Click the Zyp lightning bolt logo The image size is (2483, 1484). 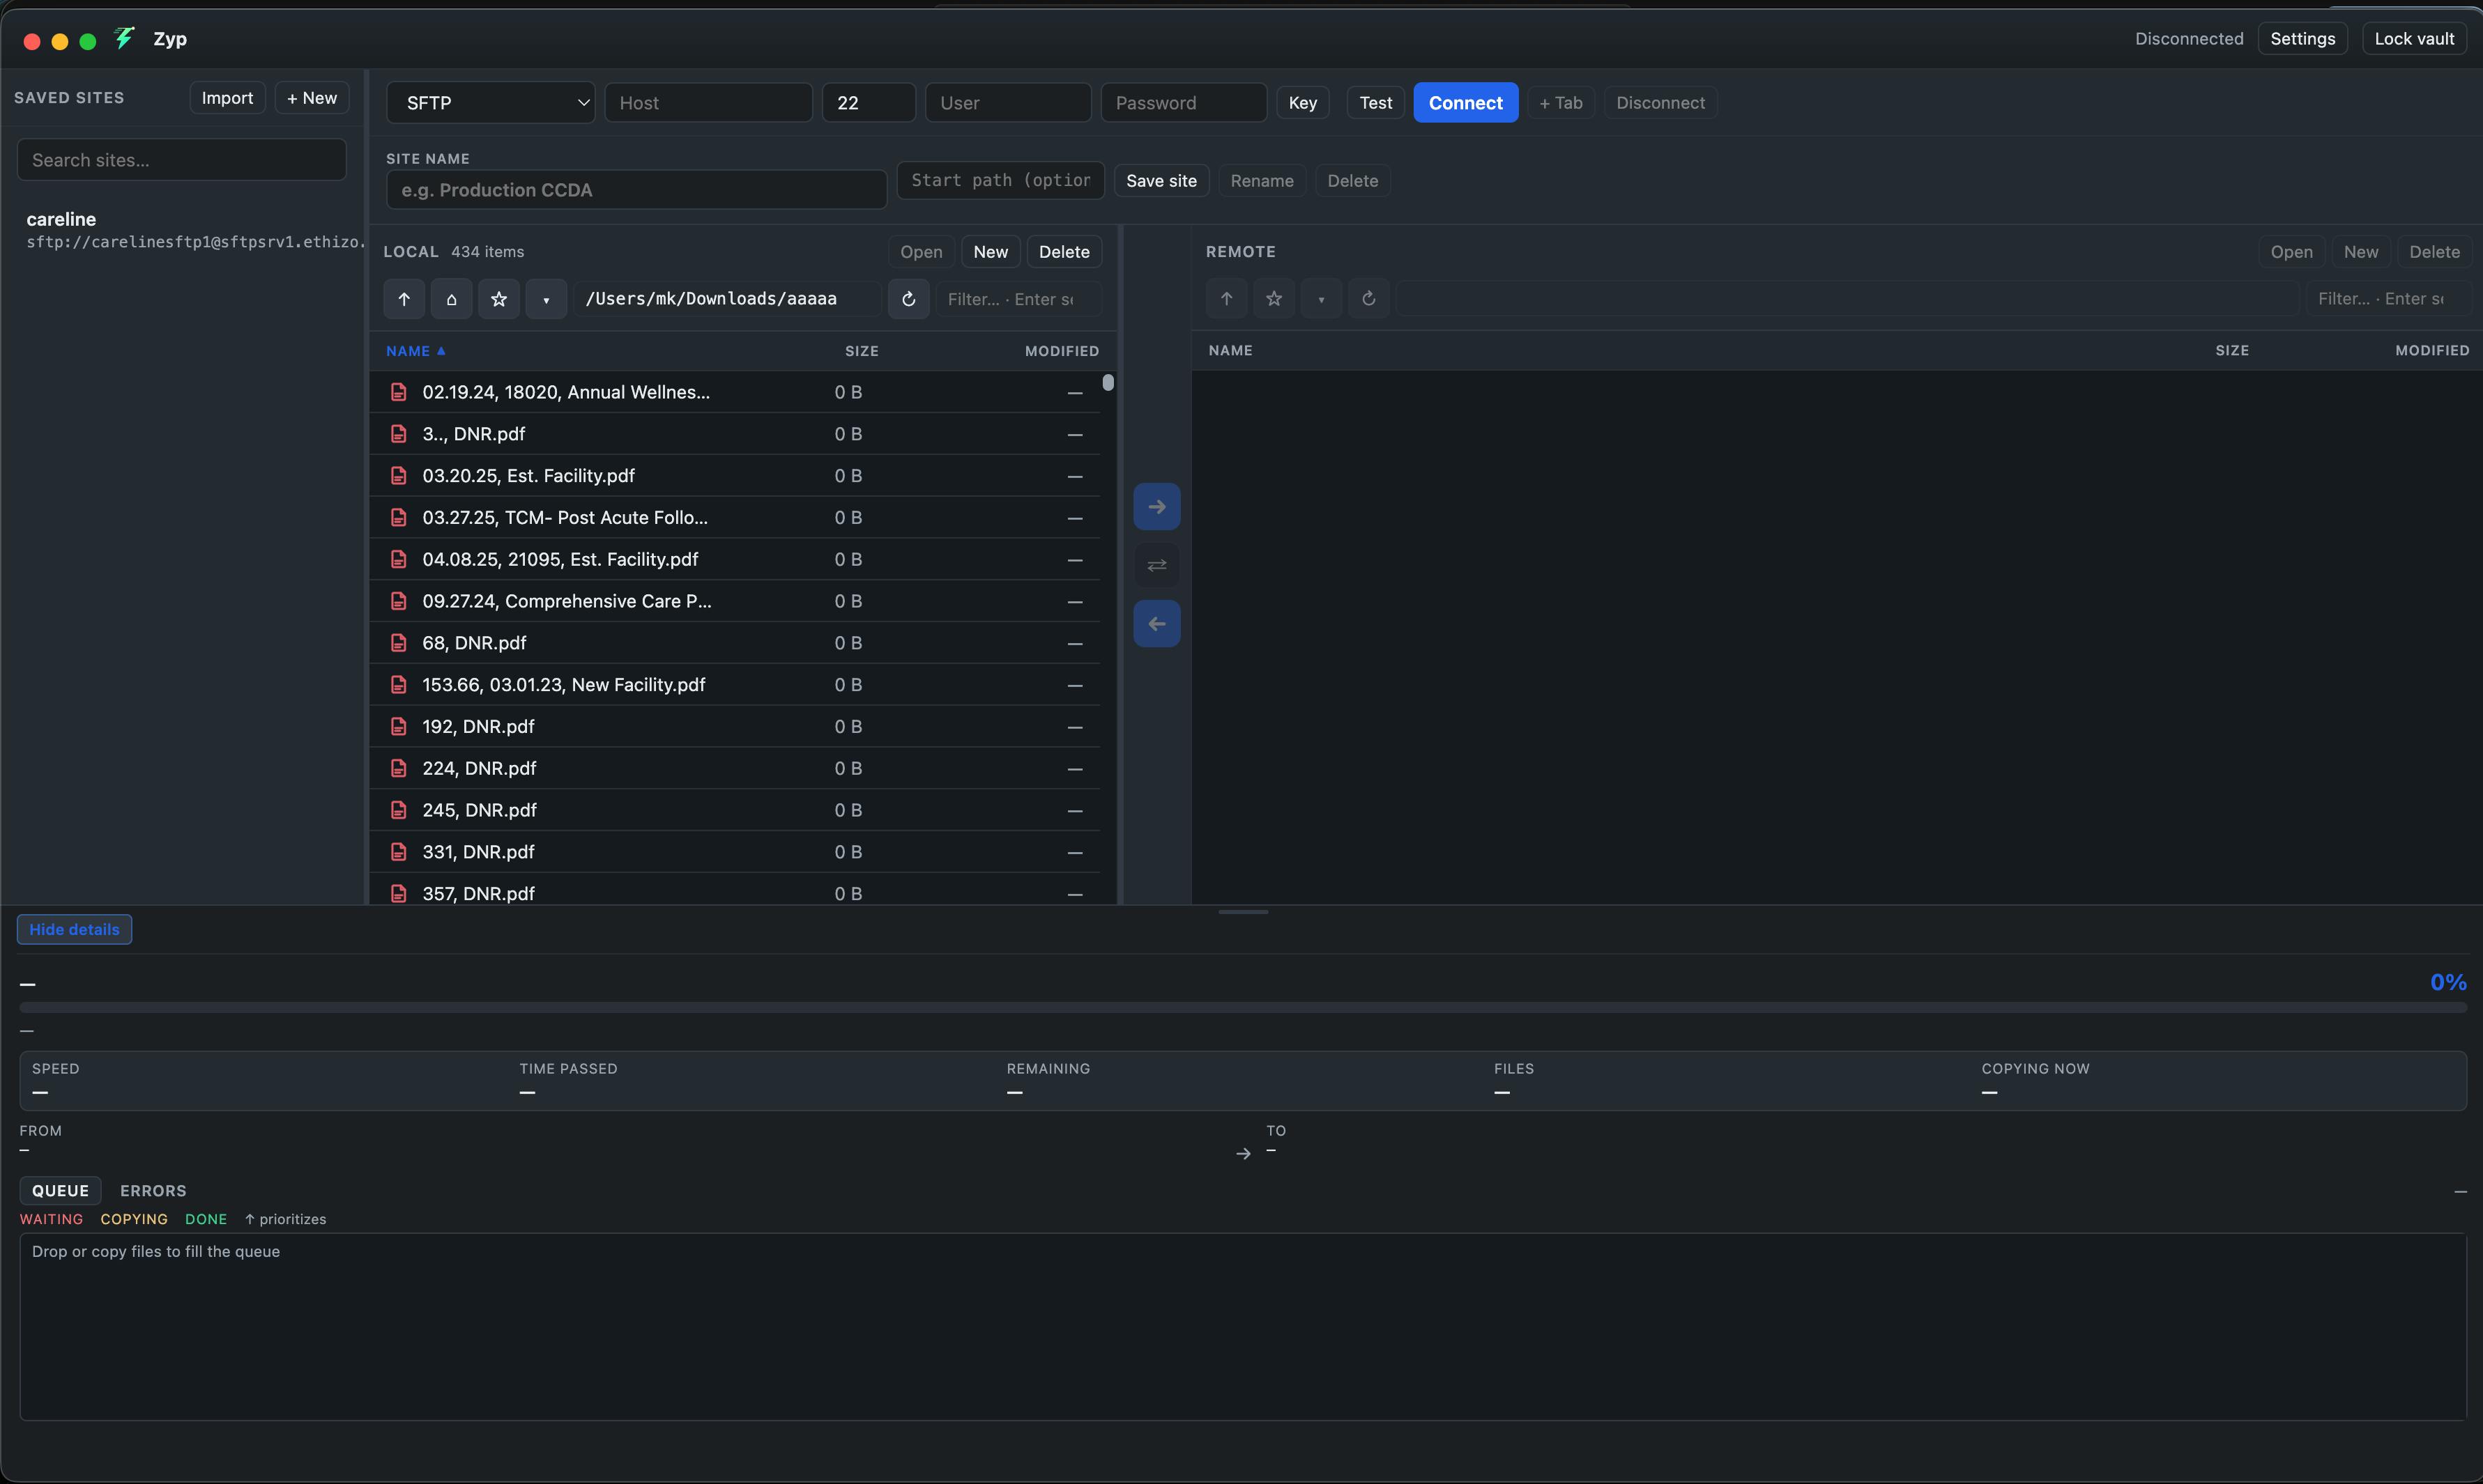(124, 39)
